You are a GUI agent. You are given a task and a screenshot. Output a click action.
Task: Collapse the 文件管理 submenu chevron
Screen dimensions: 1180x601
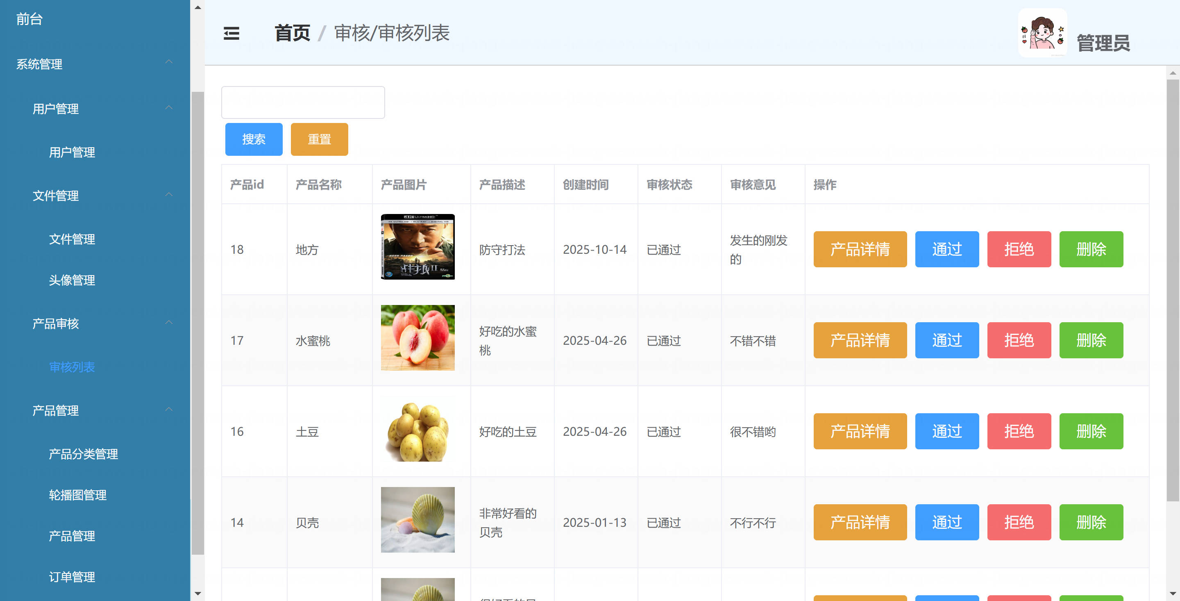pyautogui.click(x=169, y=195)
